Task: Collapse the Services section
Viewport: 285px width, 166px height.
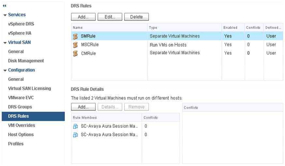Action: click(x=5, y=15)
